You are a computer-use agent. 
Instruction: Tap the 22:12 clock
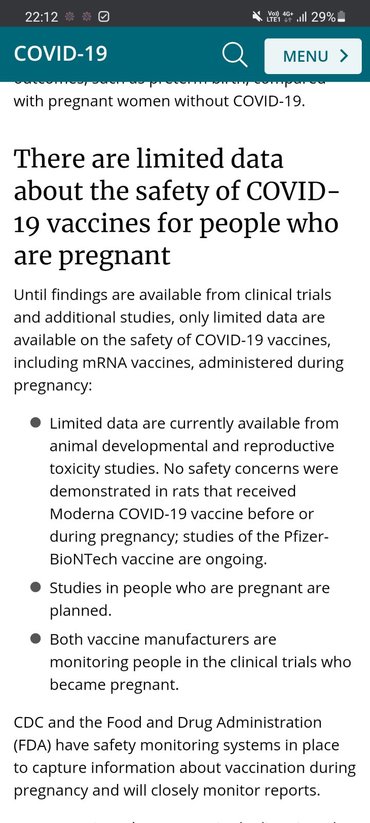click(42, 17)
